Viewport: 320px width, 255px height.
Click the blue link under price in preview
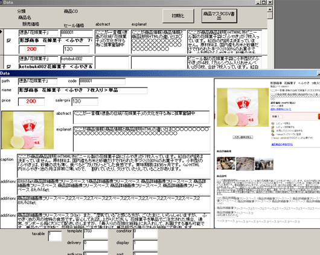(x=281, y=109)
